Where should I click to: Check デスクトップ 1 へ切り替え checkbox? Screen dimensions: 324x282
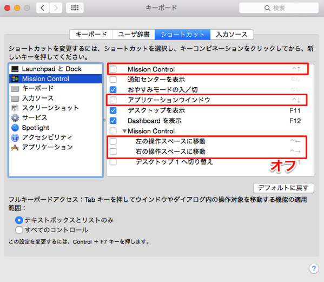click(113, 162)
